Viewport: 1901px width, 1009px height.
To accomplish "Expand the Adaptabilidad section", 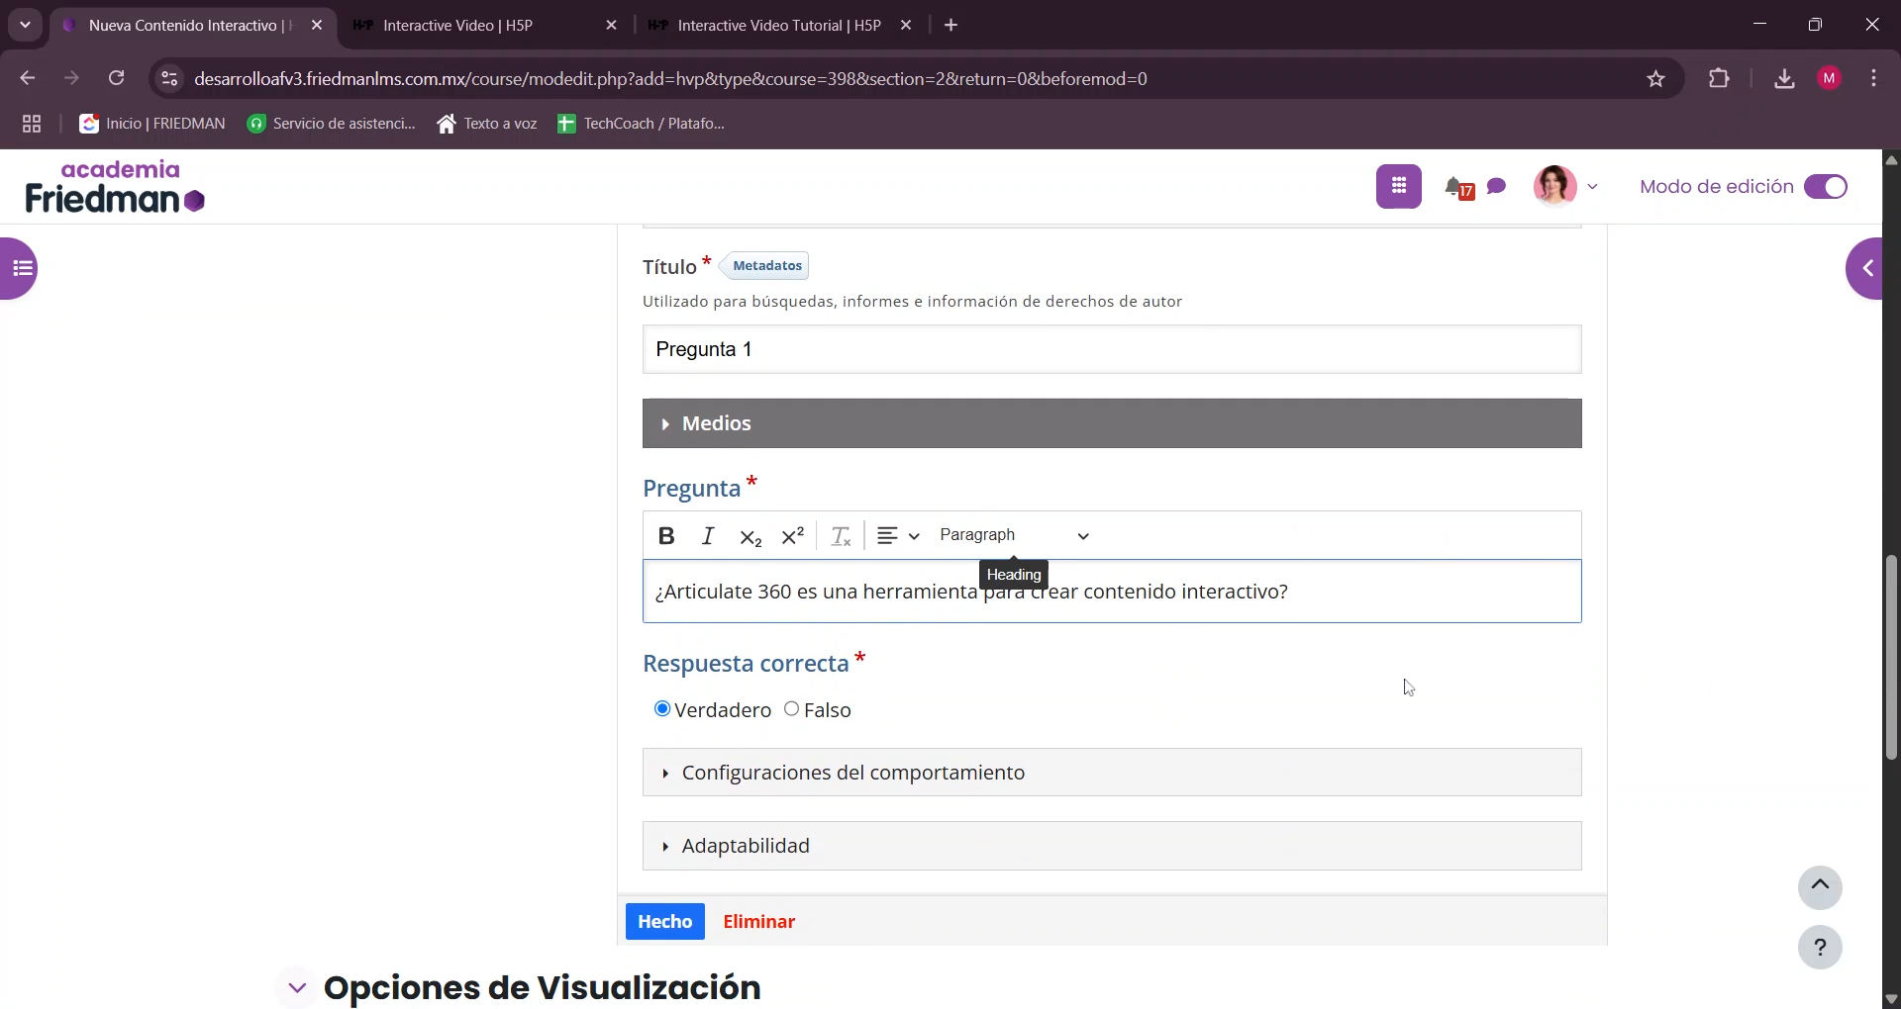I will click(1112, 846).
